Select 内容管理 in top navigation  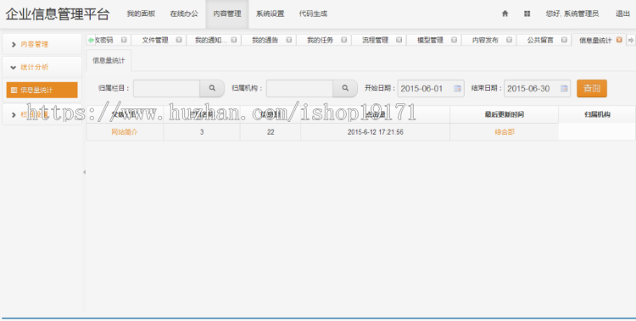click(227, 14)
